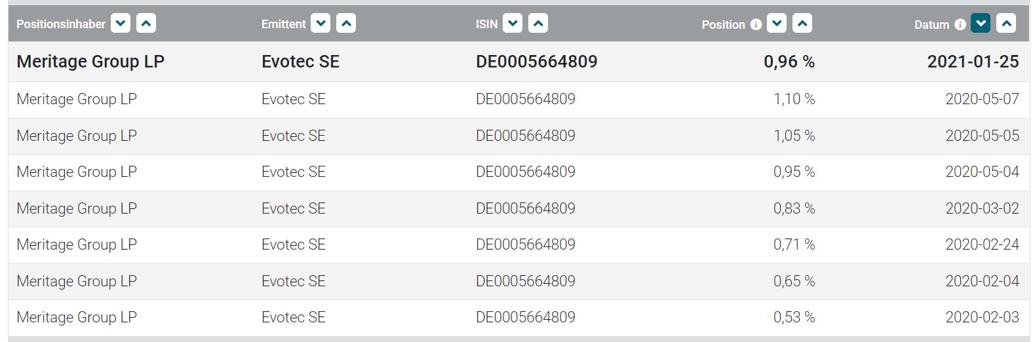Sort Datum column ascending
The image size is (1035, 342).
(1006, 24)
